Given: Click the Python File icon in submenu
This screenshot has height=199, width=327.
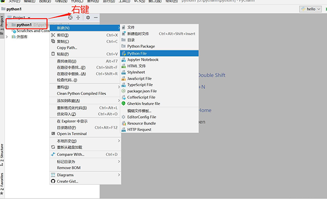Looking at the screenshot, I should coord(124,53).
